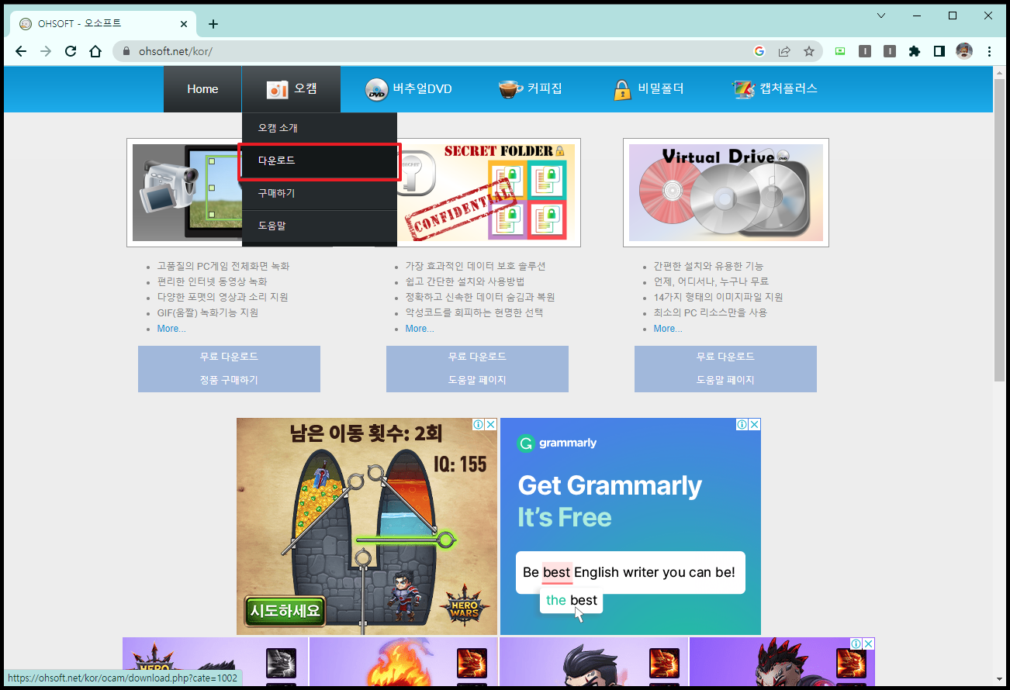Image resolution: width=1010 pixels, height=690 pixels.
Task: Click 'GIF(움짤) 녹화기능 지원' text
Action: (208, 313)
